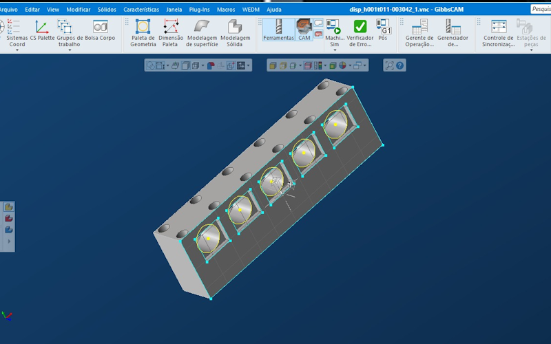Viewport: 551px width, 344px height.
Task: Open the Sólidos menu
Action: [107, 10]
